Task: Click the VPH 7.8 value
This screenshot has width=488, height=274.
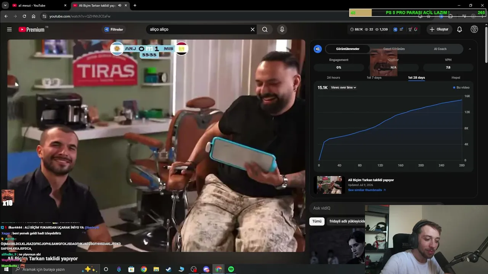Action: (x=448, y=67)
